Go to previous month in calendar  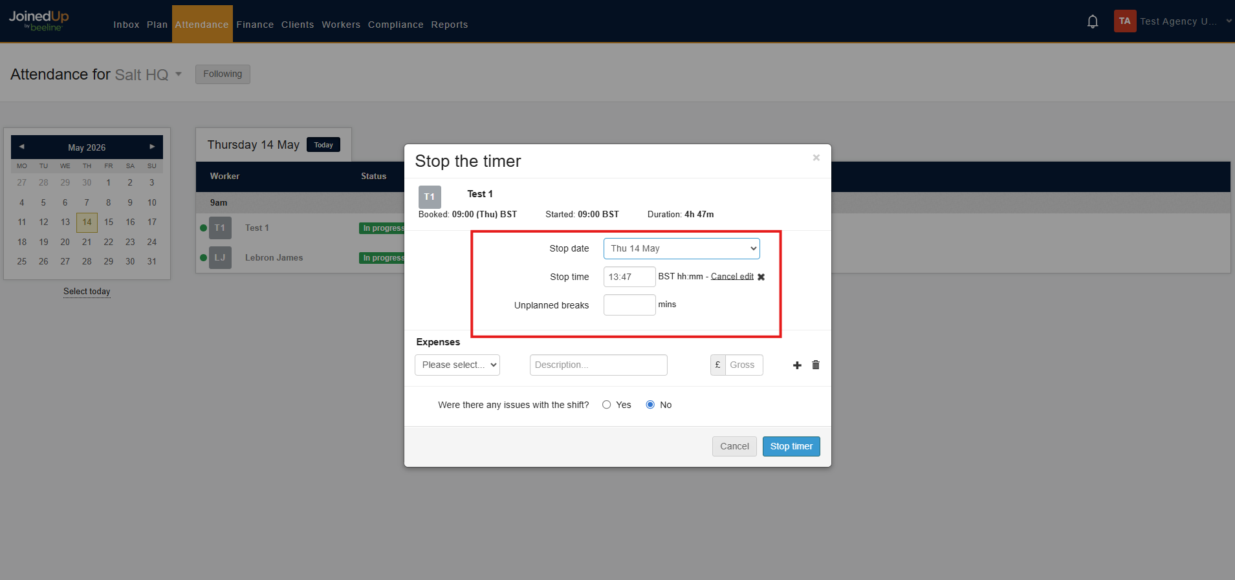[21, 147]
